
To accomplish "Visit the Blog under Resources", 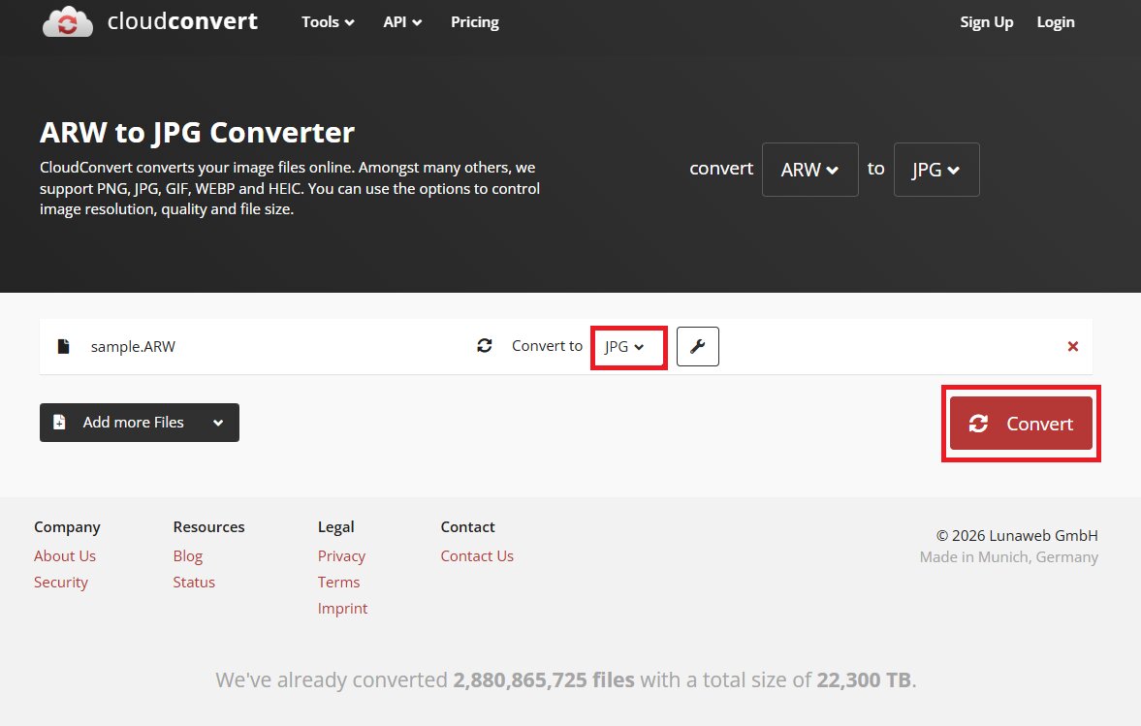I will click(187, 555).
